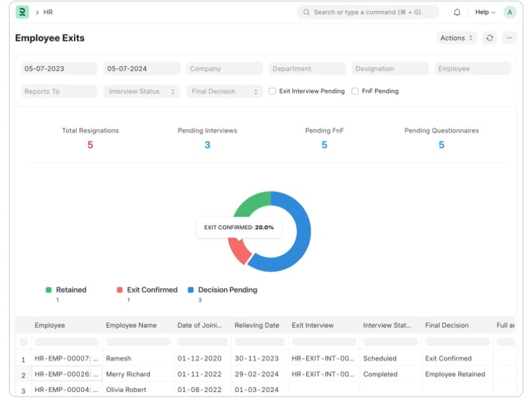Open the user avatar menu
The image size is (531, 399).
[510, 12]
